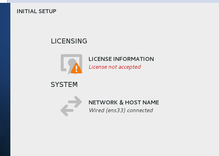
Task: Open the Network & Host Name arrows icon
Action: (71, 106)
